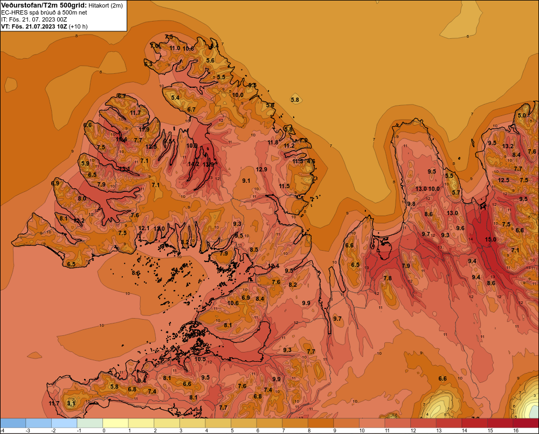Pick the pale yellow swatch between 0 and 1
The height and width of the screenshot is (434, 539).
(115, 423)
